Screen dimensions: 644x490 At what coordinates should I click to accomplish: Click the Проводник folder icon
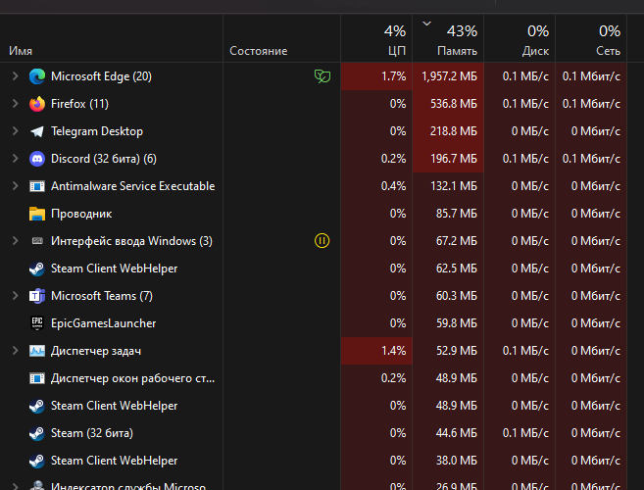click(37, 214)
